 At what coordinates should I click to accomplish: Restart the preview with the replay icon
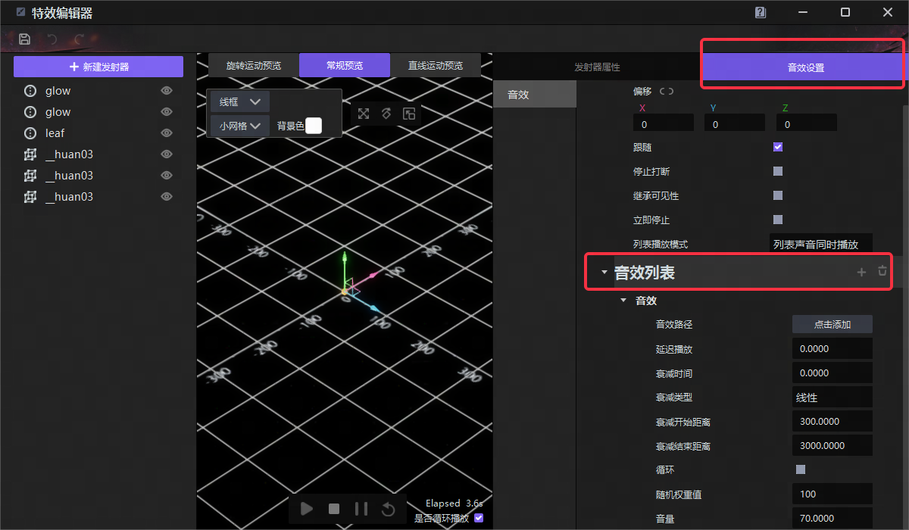tap(389, 509)
